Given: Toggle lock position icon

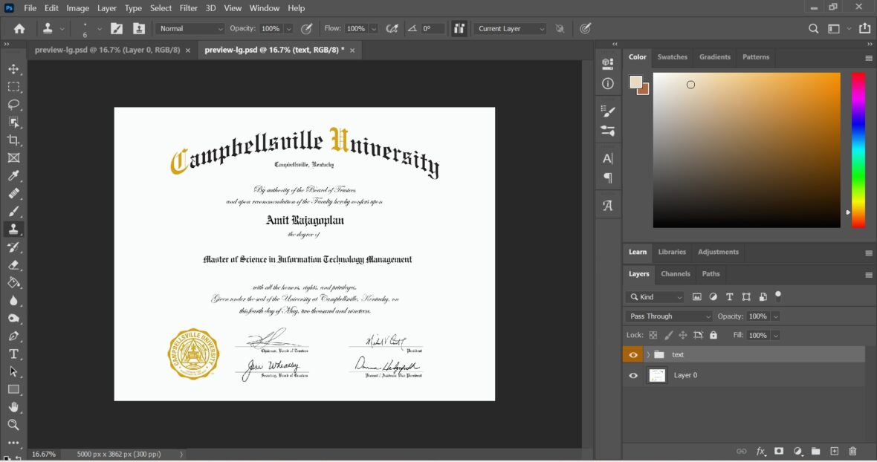Looking at the screenshot, I should click(x=683, y=335).
